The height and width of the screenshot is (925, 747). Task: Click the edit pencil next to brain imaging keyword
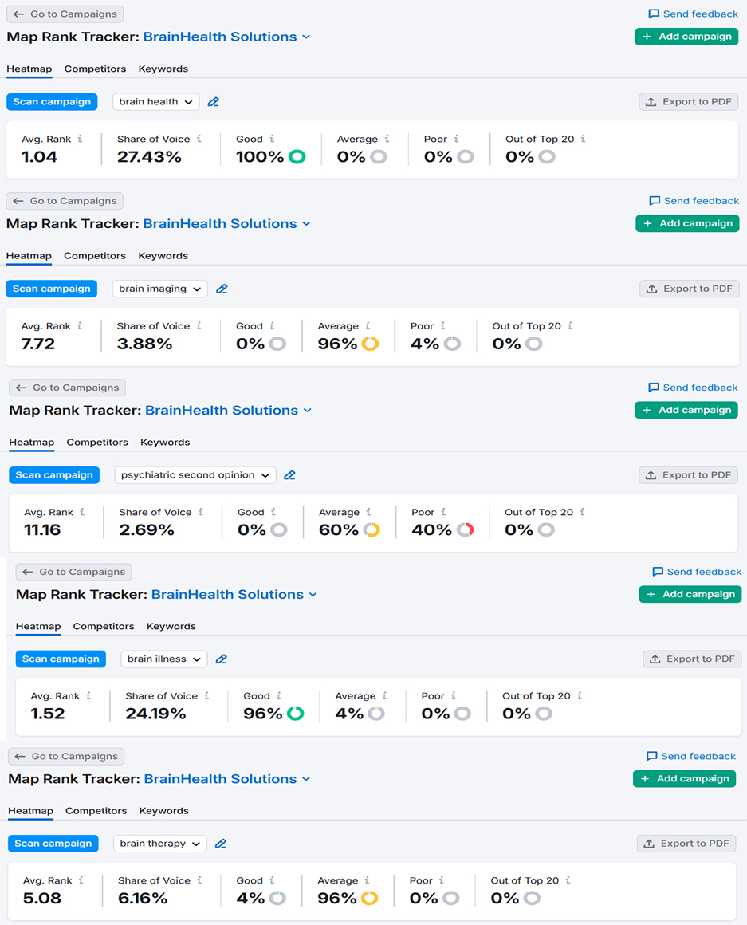(222, 289)
